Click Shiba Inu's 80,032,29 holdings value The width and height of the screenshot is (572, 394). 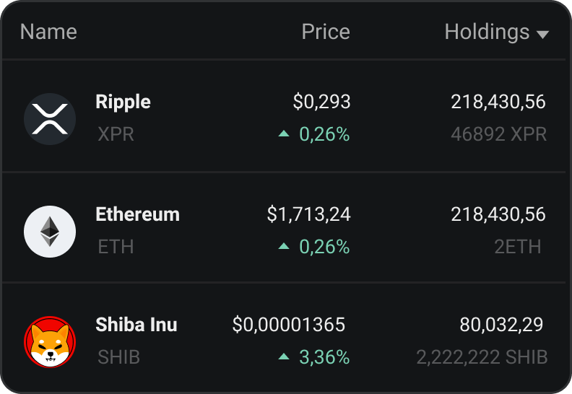point(501,325)
